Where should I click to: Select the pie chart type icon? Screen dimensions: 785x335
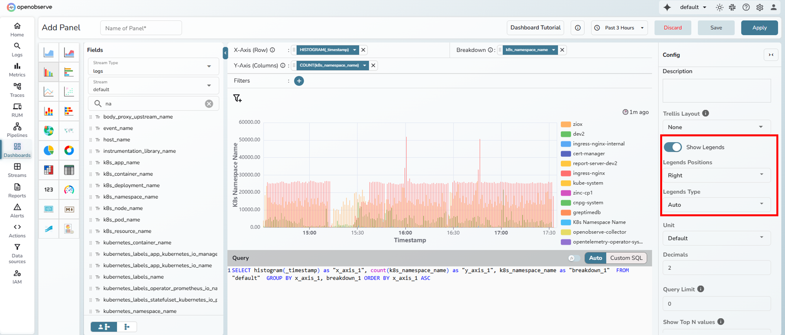tap(49, 150)
